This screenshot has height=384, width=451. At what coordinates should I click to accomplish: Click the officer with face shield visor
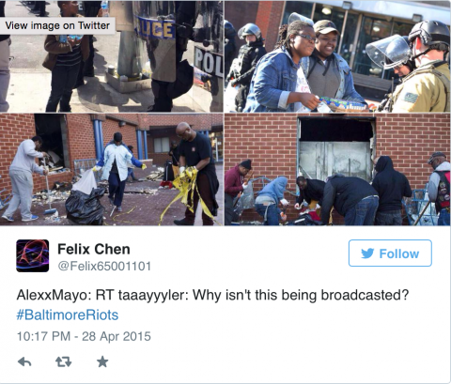(418, 68)
